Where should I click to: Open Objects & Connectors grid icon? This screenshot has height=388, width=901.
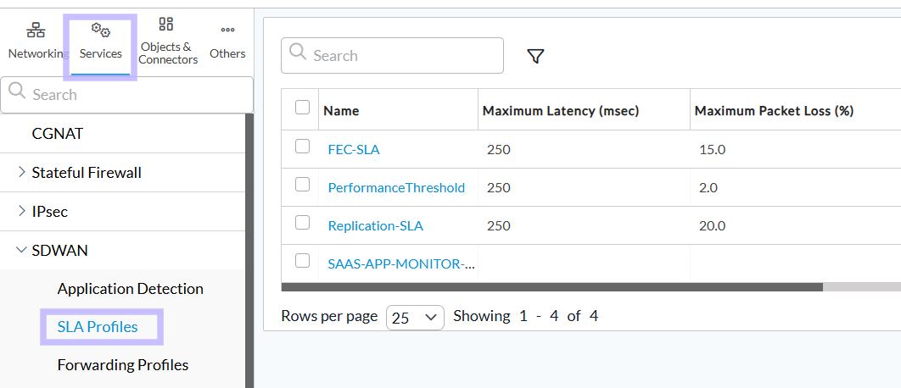click(166, 24)
